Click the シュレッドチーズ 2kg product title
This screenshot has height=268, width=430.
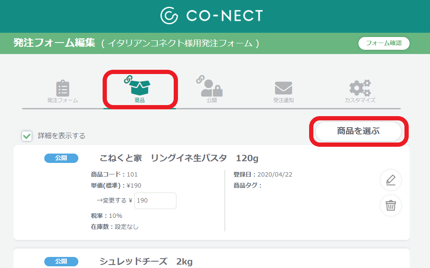pyautogui.click(x=146, y=262)
